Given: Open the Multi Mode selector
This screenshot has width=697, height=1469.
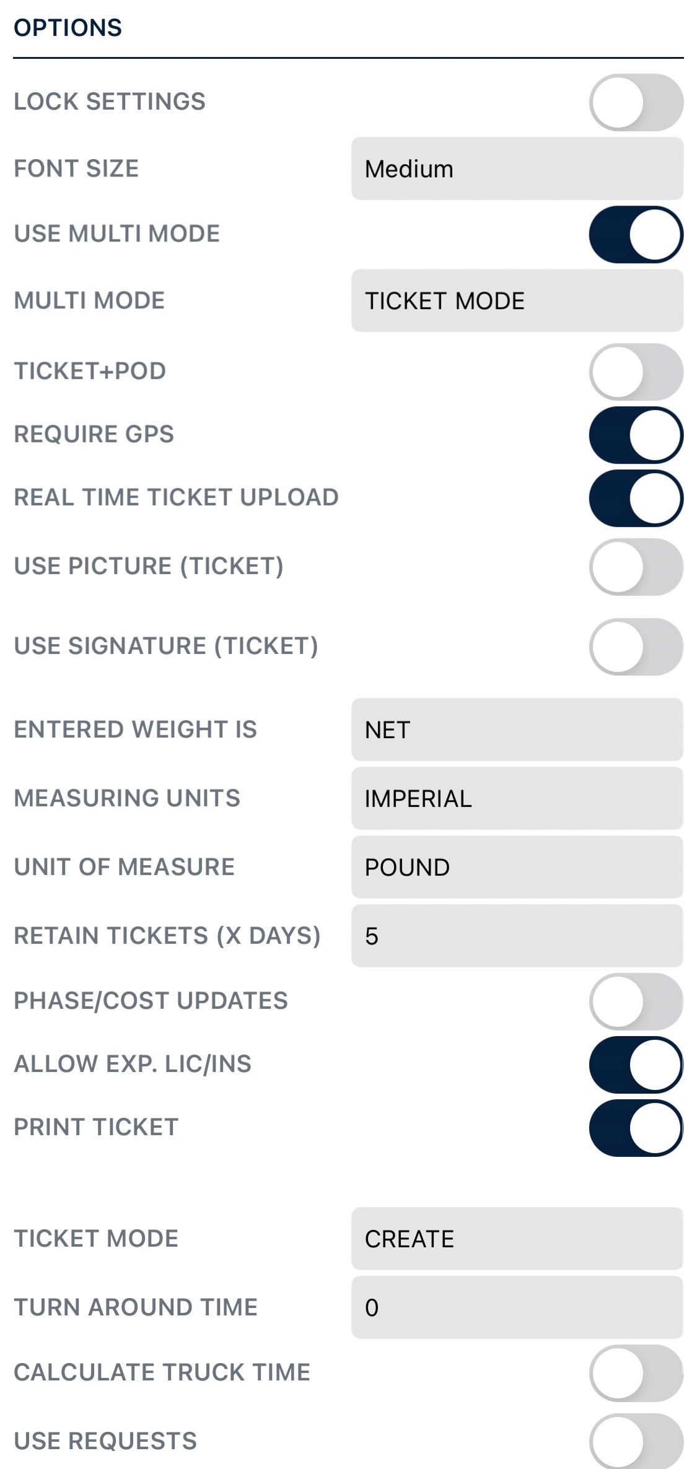Looking at the screenshot, I should 517,300.
